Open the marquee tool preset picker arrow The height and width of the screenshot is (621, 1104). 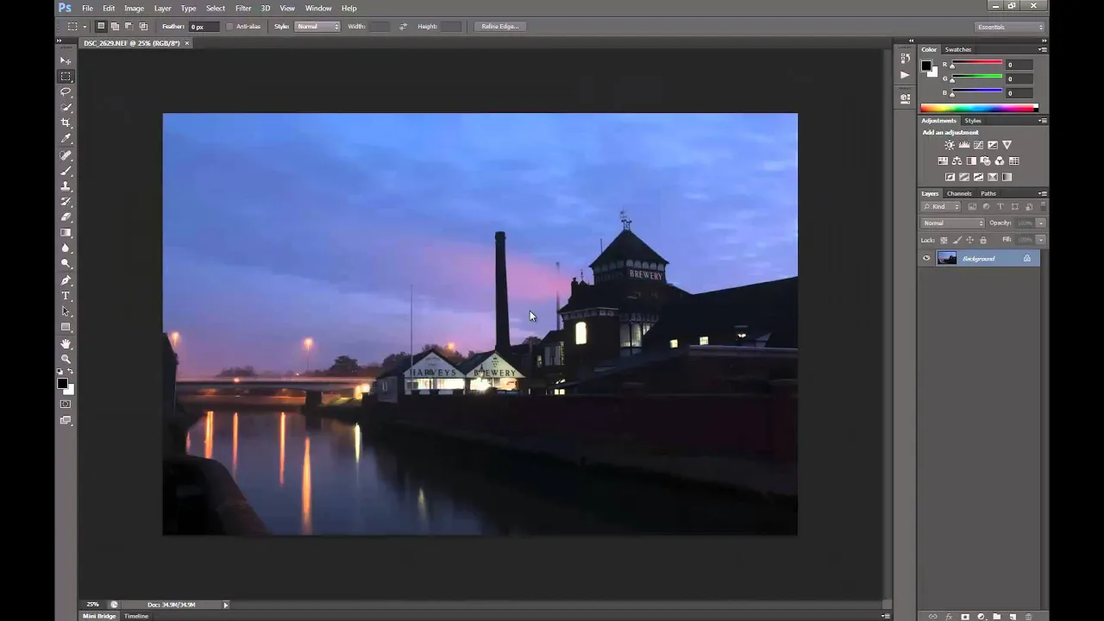84,27
